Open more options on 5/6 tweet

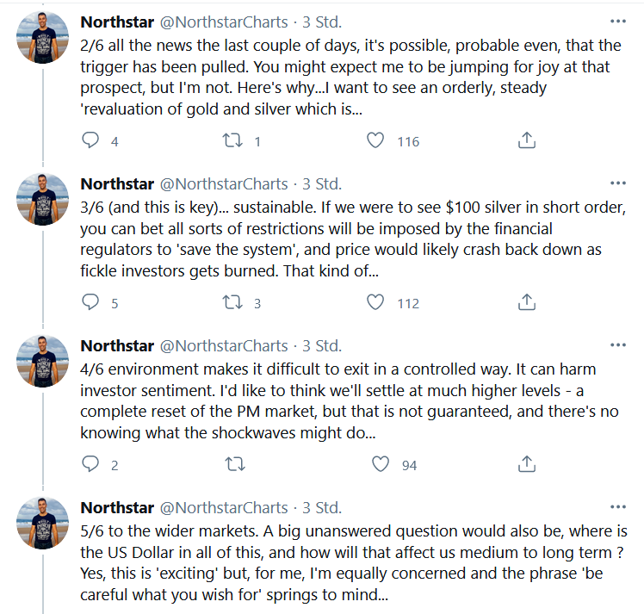point(618,507)
